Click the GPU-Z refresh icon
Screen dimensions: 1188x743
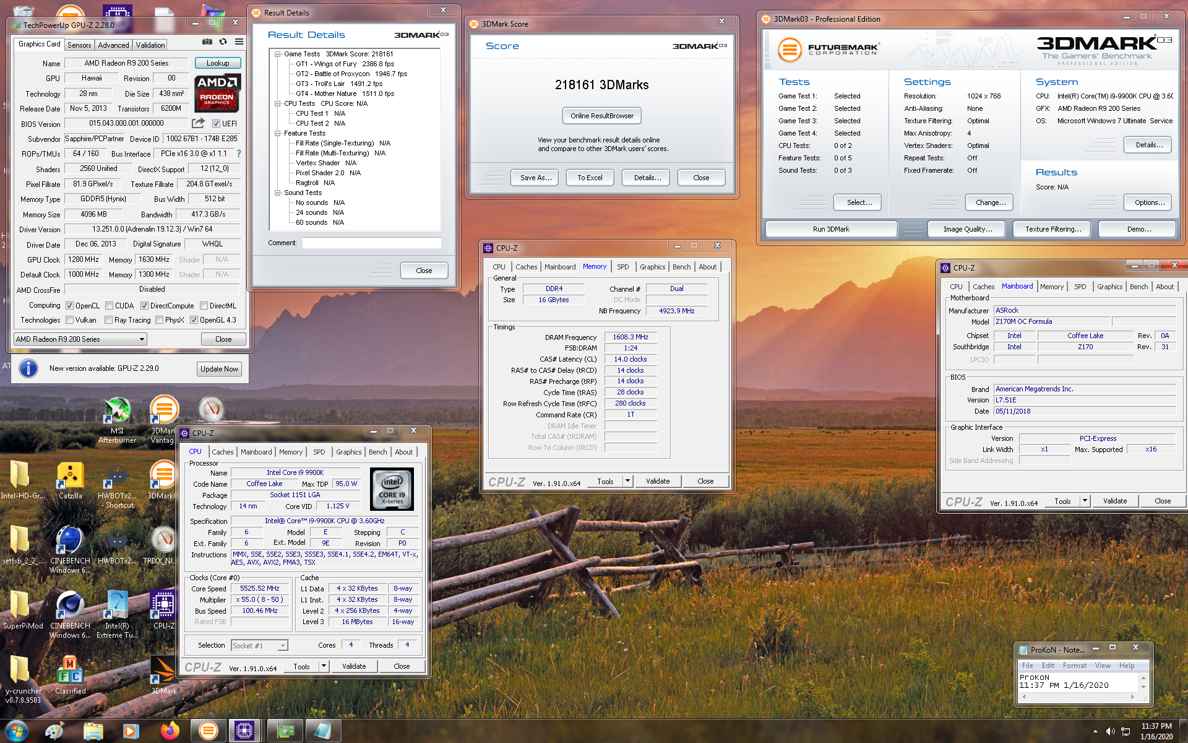[223, 42]
